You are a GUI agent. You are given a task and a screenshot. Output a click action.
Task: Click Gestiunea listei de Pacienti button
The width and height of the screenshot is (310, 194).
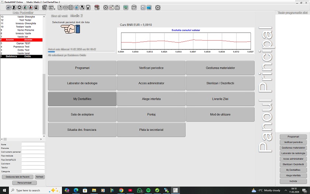pyautogui.click(x=17, y=177)
